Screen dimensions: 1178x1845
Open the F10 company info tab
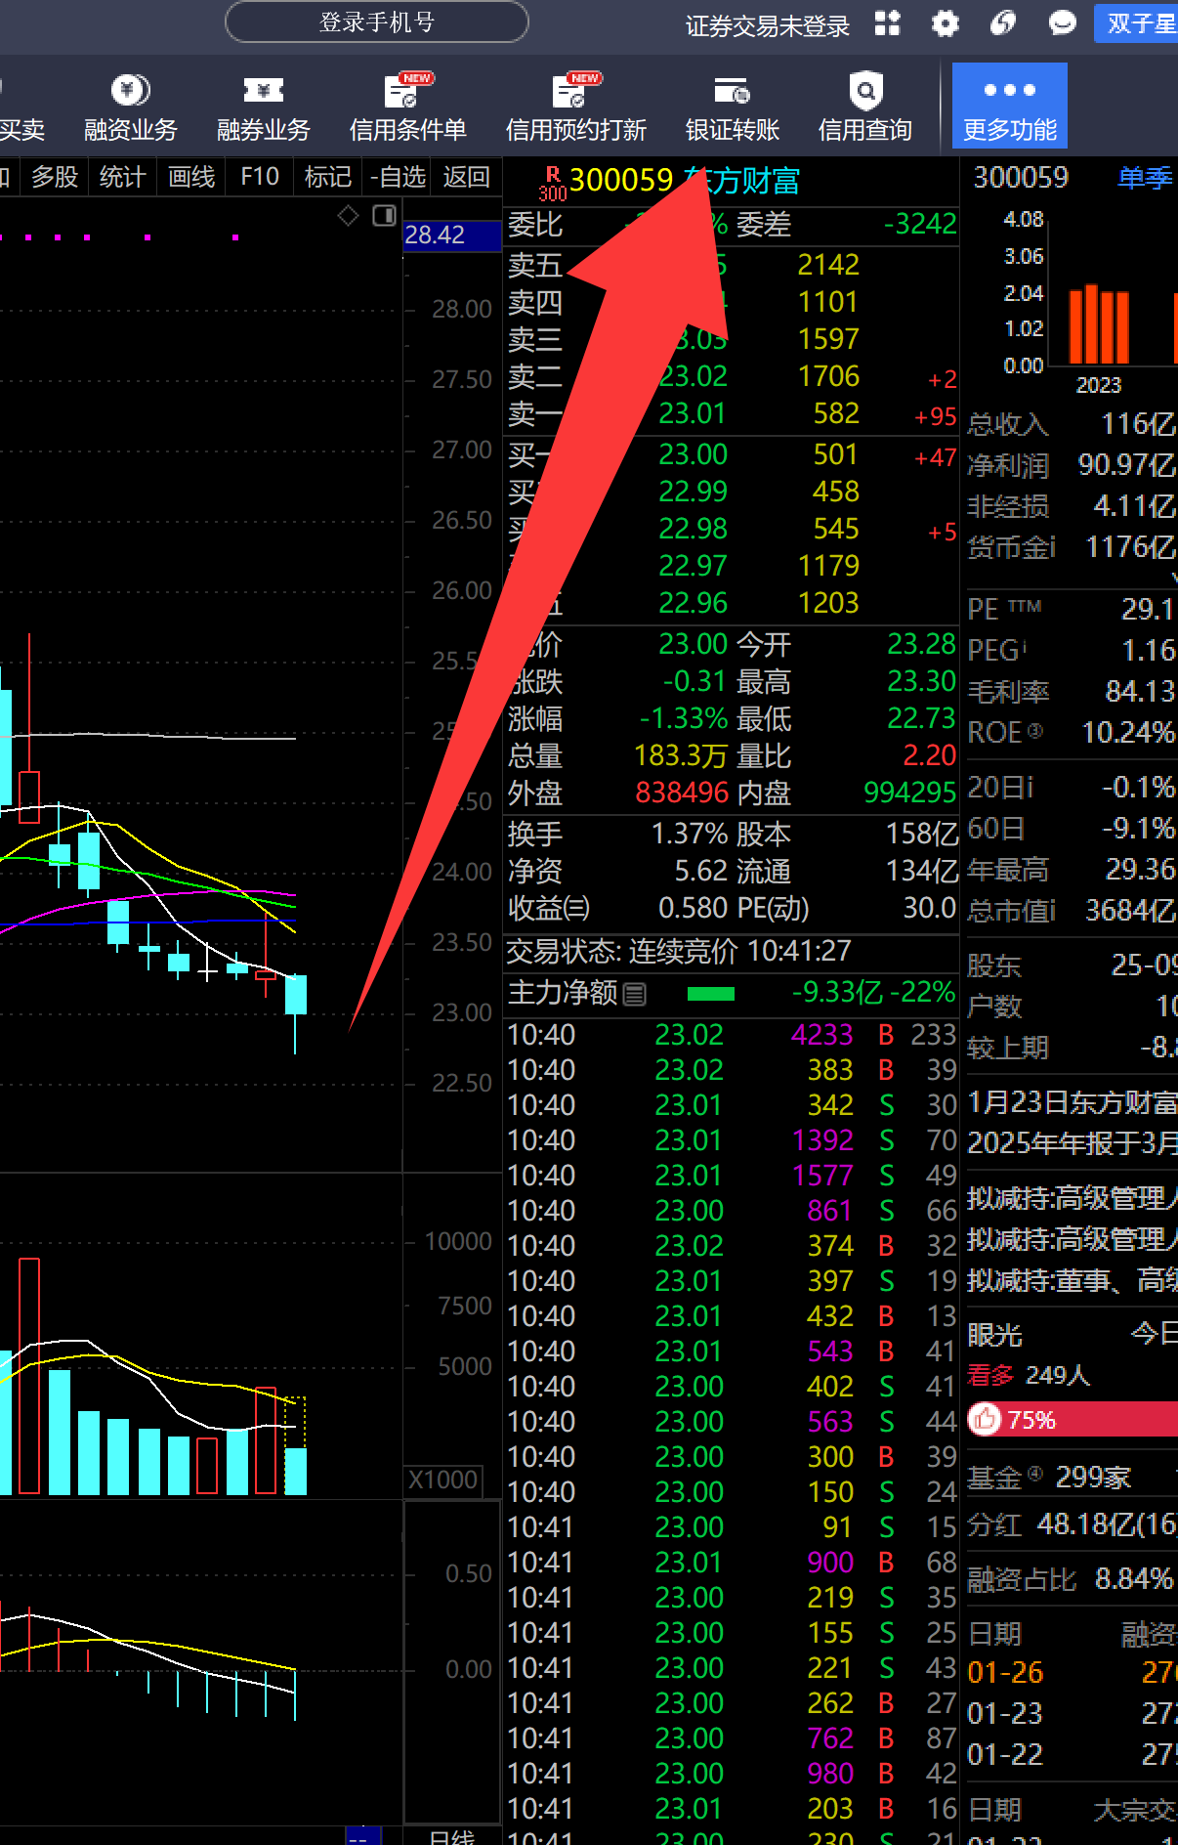[x=260, y=177]
